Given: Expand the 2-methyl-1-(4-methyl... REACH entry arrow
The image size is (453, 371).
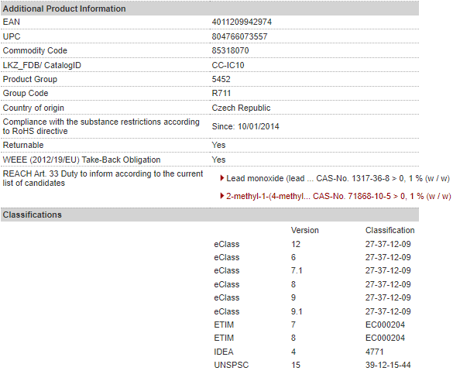Looking at the screenshot, I should click(222, 196).
